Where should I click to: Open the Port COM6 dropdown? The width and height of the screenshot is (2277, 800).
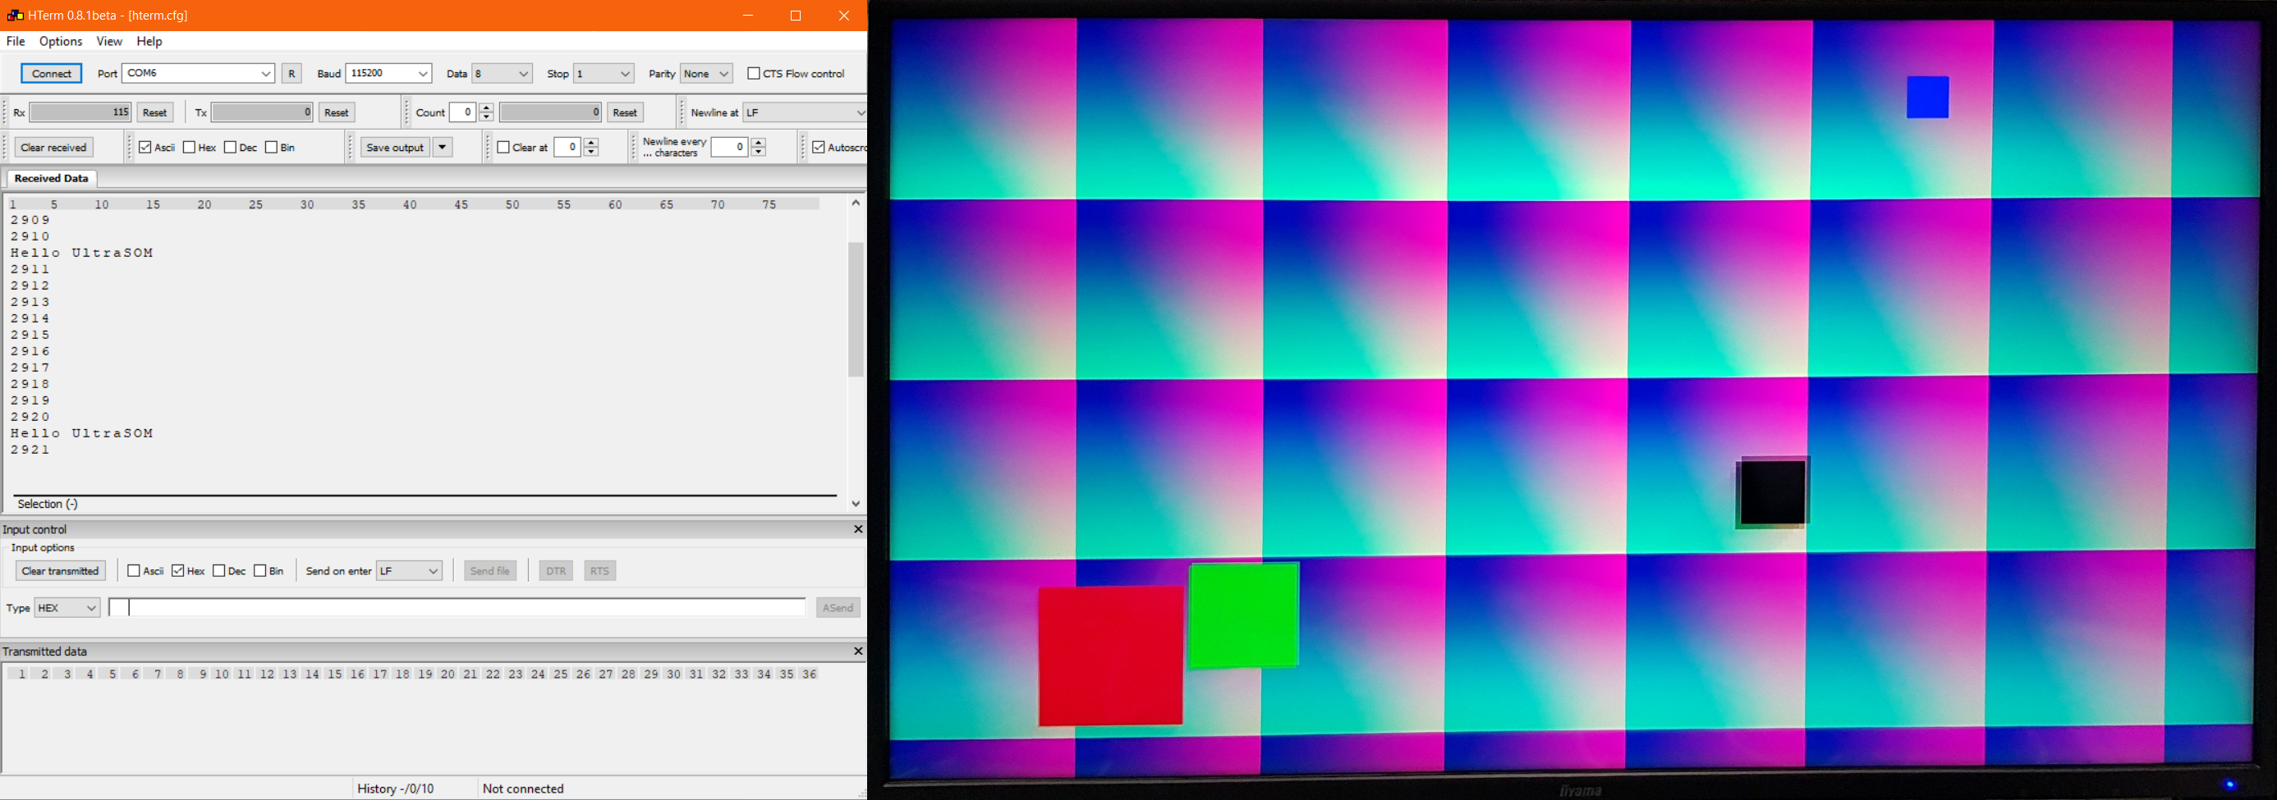tap(265, 73)
